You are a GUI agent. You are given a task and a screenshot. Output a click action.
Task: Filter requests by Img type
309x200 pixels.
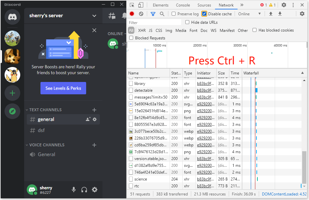click(169, 30)
